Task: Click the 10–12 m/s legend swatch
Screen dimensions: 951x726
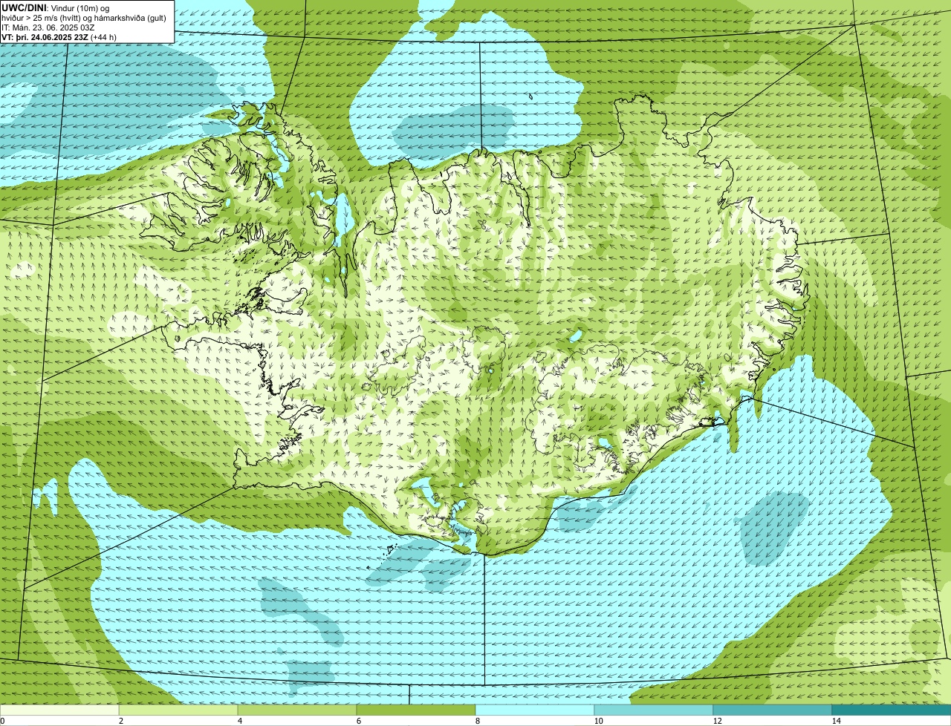Action: coord(654,710)
